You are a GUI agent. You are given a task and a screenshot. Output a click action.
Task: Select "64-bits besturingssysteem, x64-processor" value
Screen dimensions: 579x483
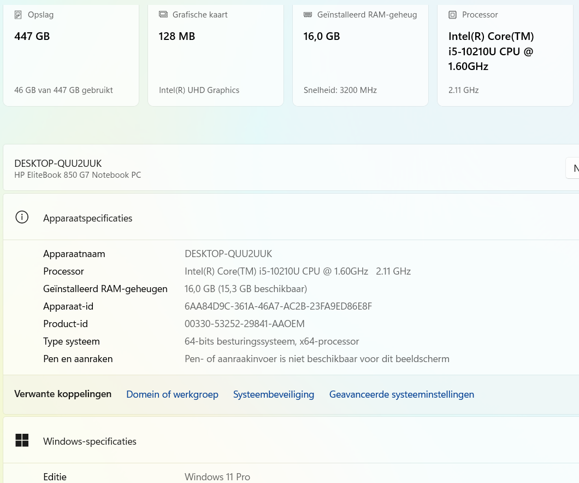(x=272, y=341)
